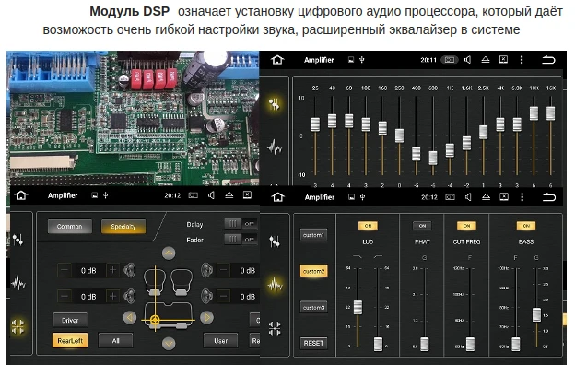Decrease rear-left speaker gain with minus
This screenshot has width=575, height=365.
[x=65, y=296]
